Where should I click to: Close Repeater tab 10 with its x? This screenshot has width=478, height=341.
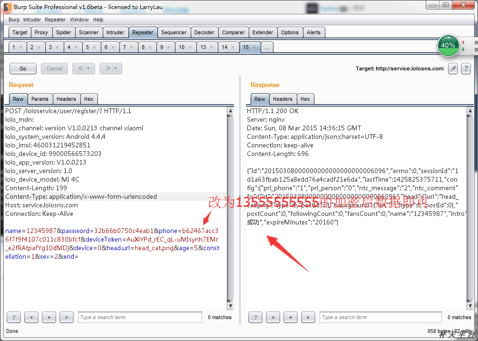190,47
